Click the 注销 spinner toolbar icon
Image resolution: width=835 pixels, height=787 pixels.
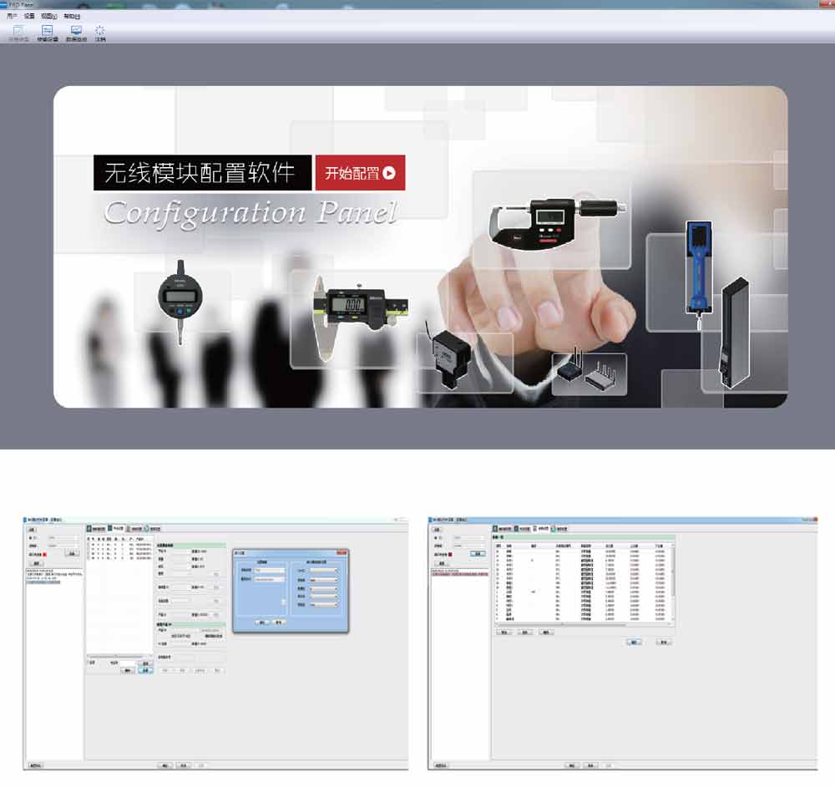pyautogui.click(x=100, y=32)
